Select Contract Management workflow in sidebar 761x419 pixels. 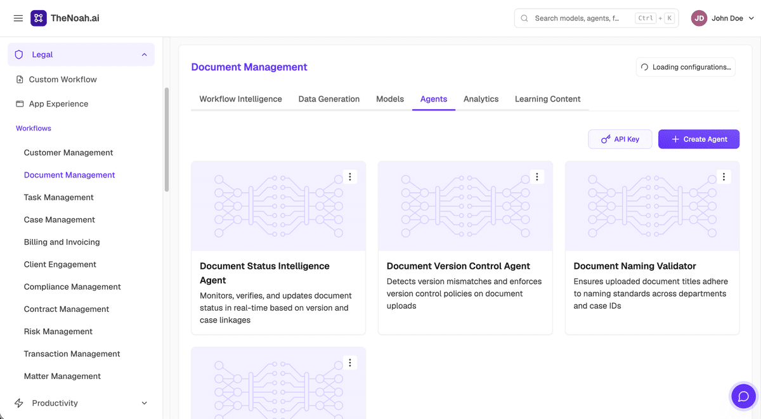[x=67, y=309]
